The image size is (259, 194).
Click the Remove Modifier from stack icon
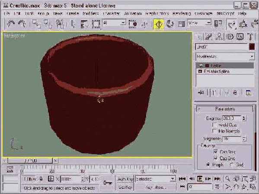[x=236, y=93]
